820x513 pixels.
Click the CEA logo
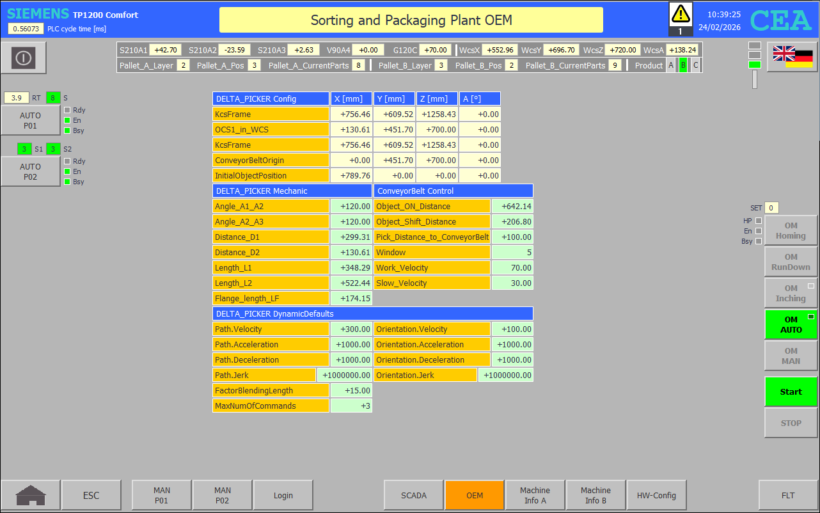[781, 20]
